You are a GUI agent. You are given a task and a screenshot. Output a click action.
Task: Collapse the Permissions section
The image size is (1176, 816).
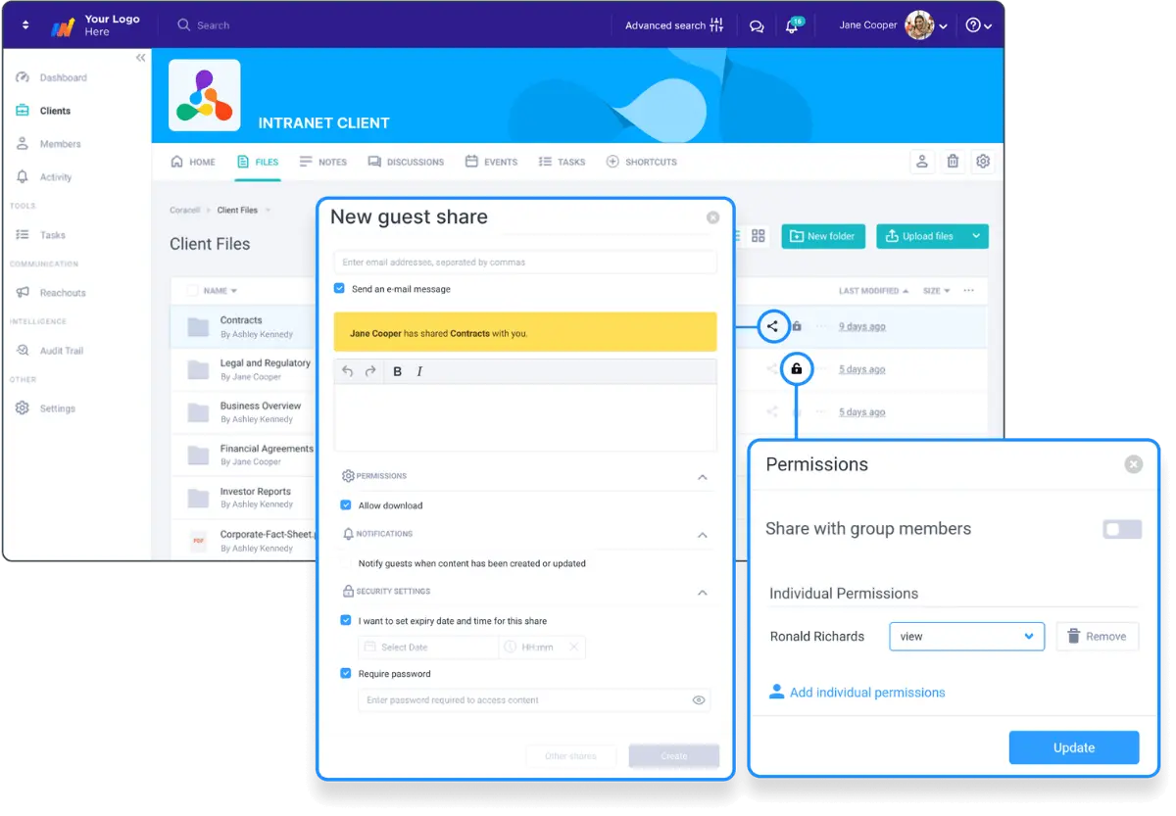[x=702, y=477]
